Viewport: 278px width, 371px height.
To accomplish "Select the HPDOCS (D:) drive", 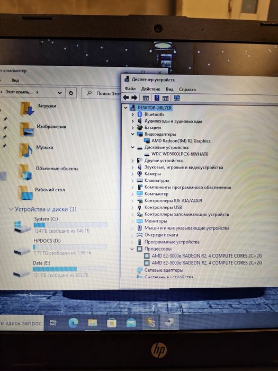I will [x=60, y=247].
